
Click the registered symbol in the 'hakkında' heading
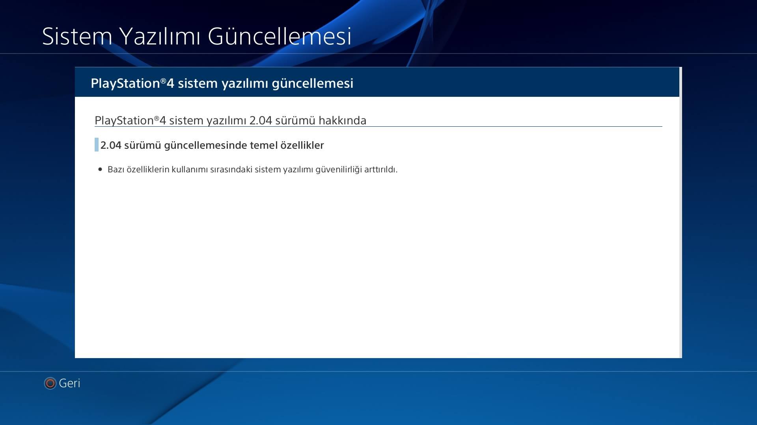coord(157,118)
